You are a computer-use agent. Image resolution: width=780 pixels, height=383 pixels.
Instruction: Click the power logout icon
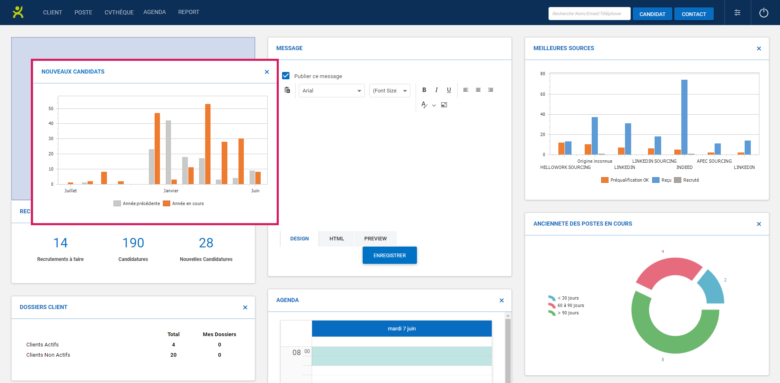click(764, 13)
